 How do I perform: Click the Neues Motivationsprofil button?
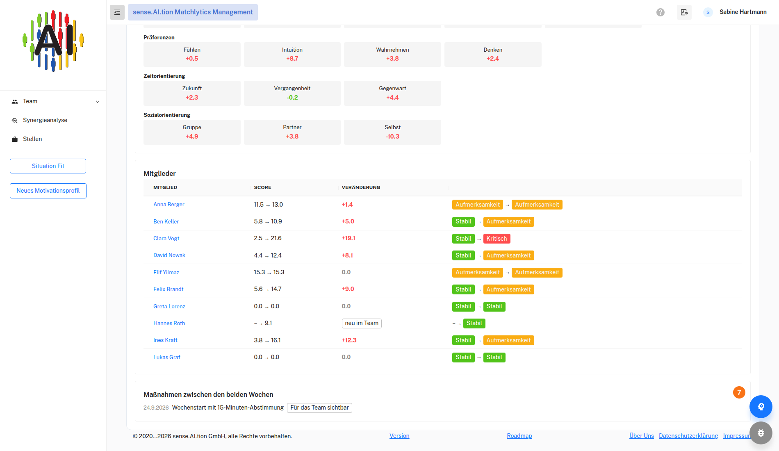tap(48, 191)
